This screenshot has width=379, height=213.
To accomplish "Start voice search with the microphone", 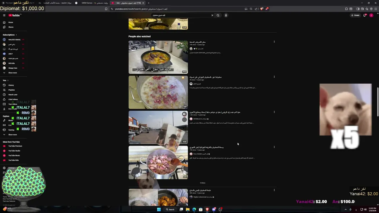I will pos(226,15).
